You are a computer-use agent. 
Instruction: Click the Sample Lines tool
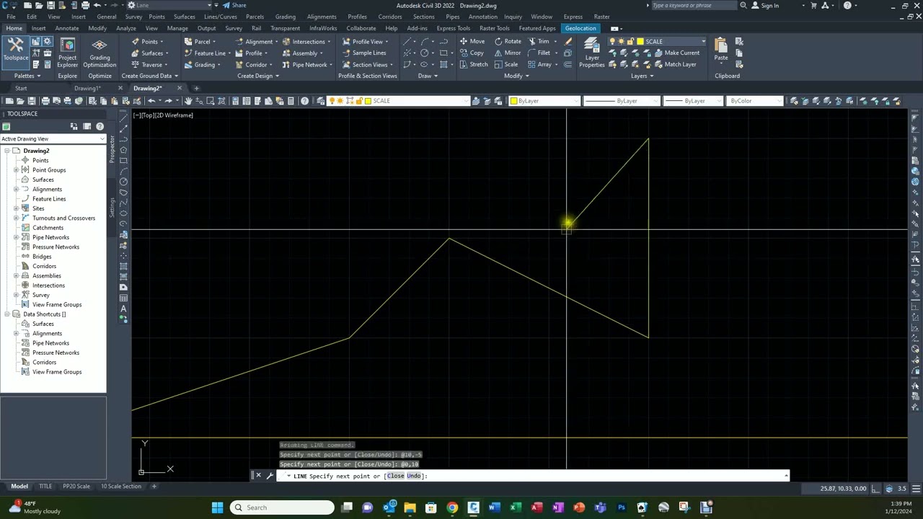tap(364, 53)
